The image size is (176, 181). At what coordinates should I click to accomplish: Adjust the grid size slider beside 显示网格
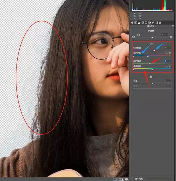(x=158, y=179)
